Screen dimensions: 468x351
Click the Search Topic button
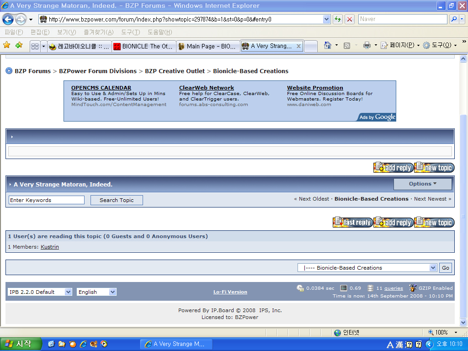pos(117,200)
